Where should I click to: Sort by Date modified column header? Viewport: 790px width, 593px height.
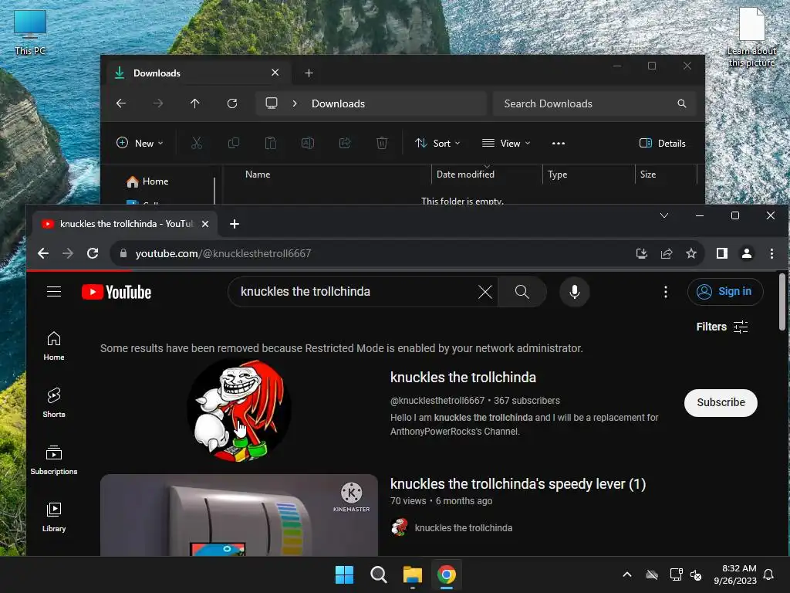point(465,175)
